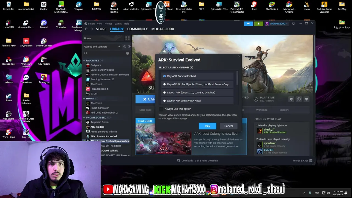Click the Cancel button in launch dialog
Viewport: 352px width, 198px height.
tap(229, 126)
